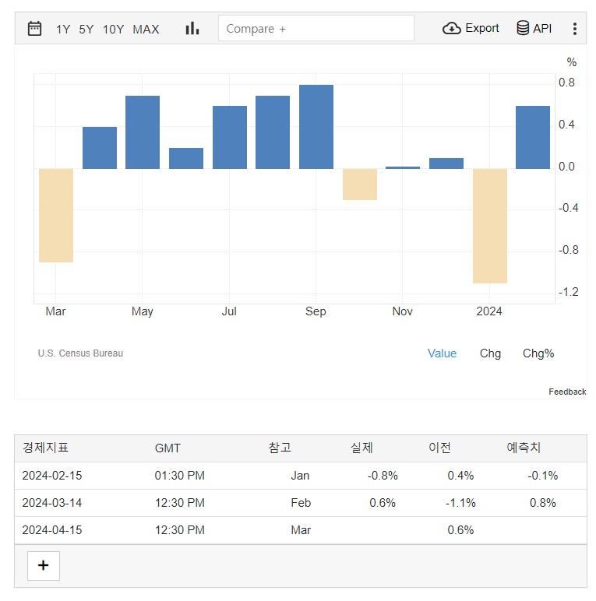
Task: Open the calendar date range picker
Action: coord(34,29)
